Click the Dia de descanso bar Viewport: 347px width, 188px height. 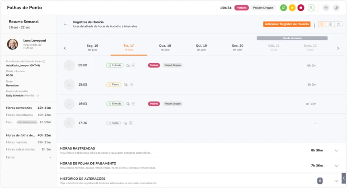pyautogui.click(x=292, y=38)
